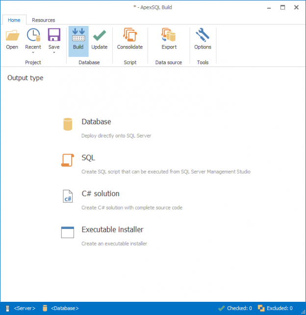Minimize the ApexSQL Build window
The image size is (306, 315).
(269, 8)
